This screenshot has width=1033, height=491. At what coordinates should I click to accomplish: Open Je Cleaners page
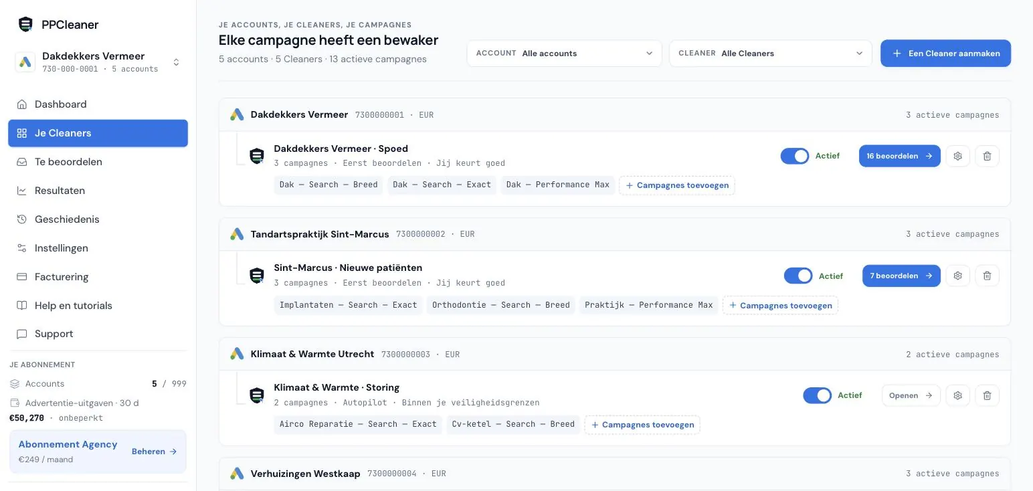coord(98,133)
